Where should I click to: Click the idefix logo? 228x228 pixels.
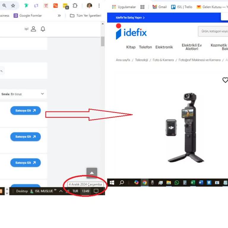click(x=131, y=31)
